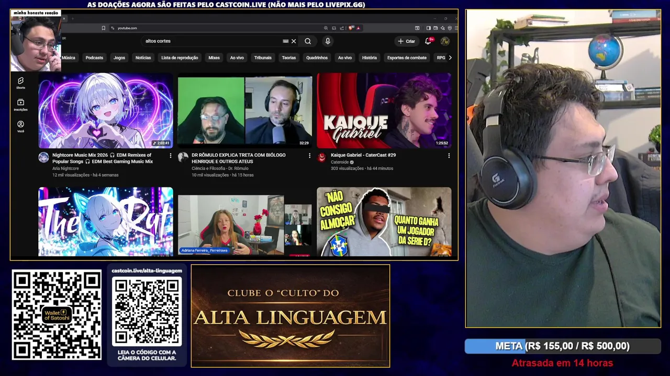Click the Brave Shields lion icon

pyautogui.click(x=350, y=28)
